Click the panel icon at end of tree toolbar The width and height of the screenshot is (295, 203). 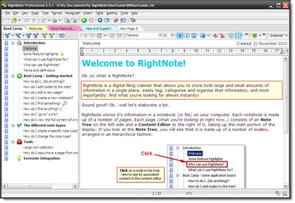point(62,35)
